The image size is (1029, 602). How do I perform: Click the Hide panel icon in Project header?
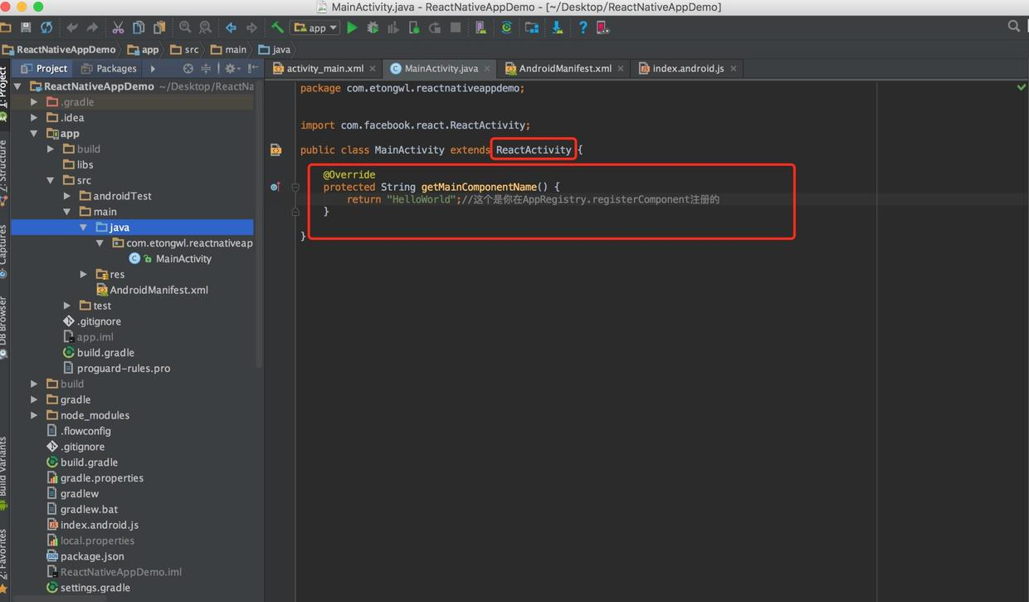pos(252,68)
